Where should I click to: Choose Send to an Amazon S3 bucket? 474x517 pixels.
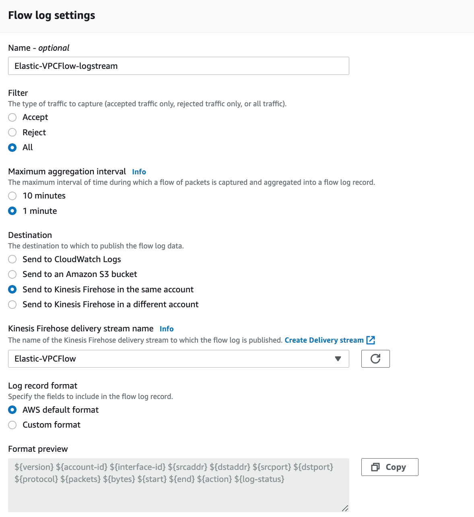pos(12,274)
